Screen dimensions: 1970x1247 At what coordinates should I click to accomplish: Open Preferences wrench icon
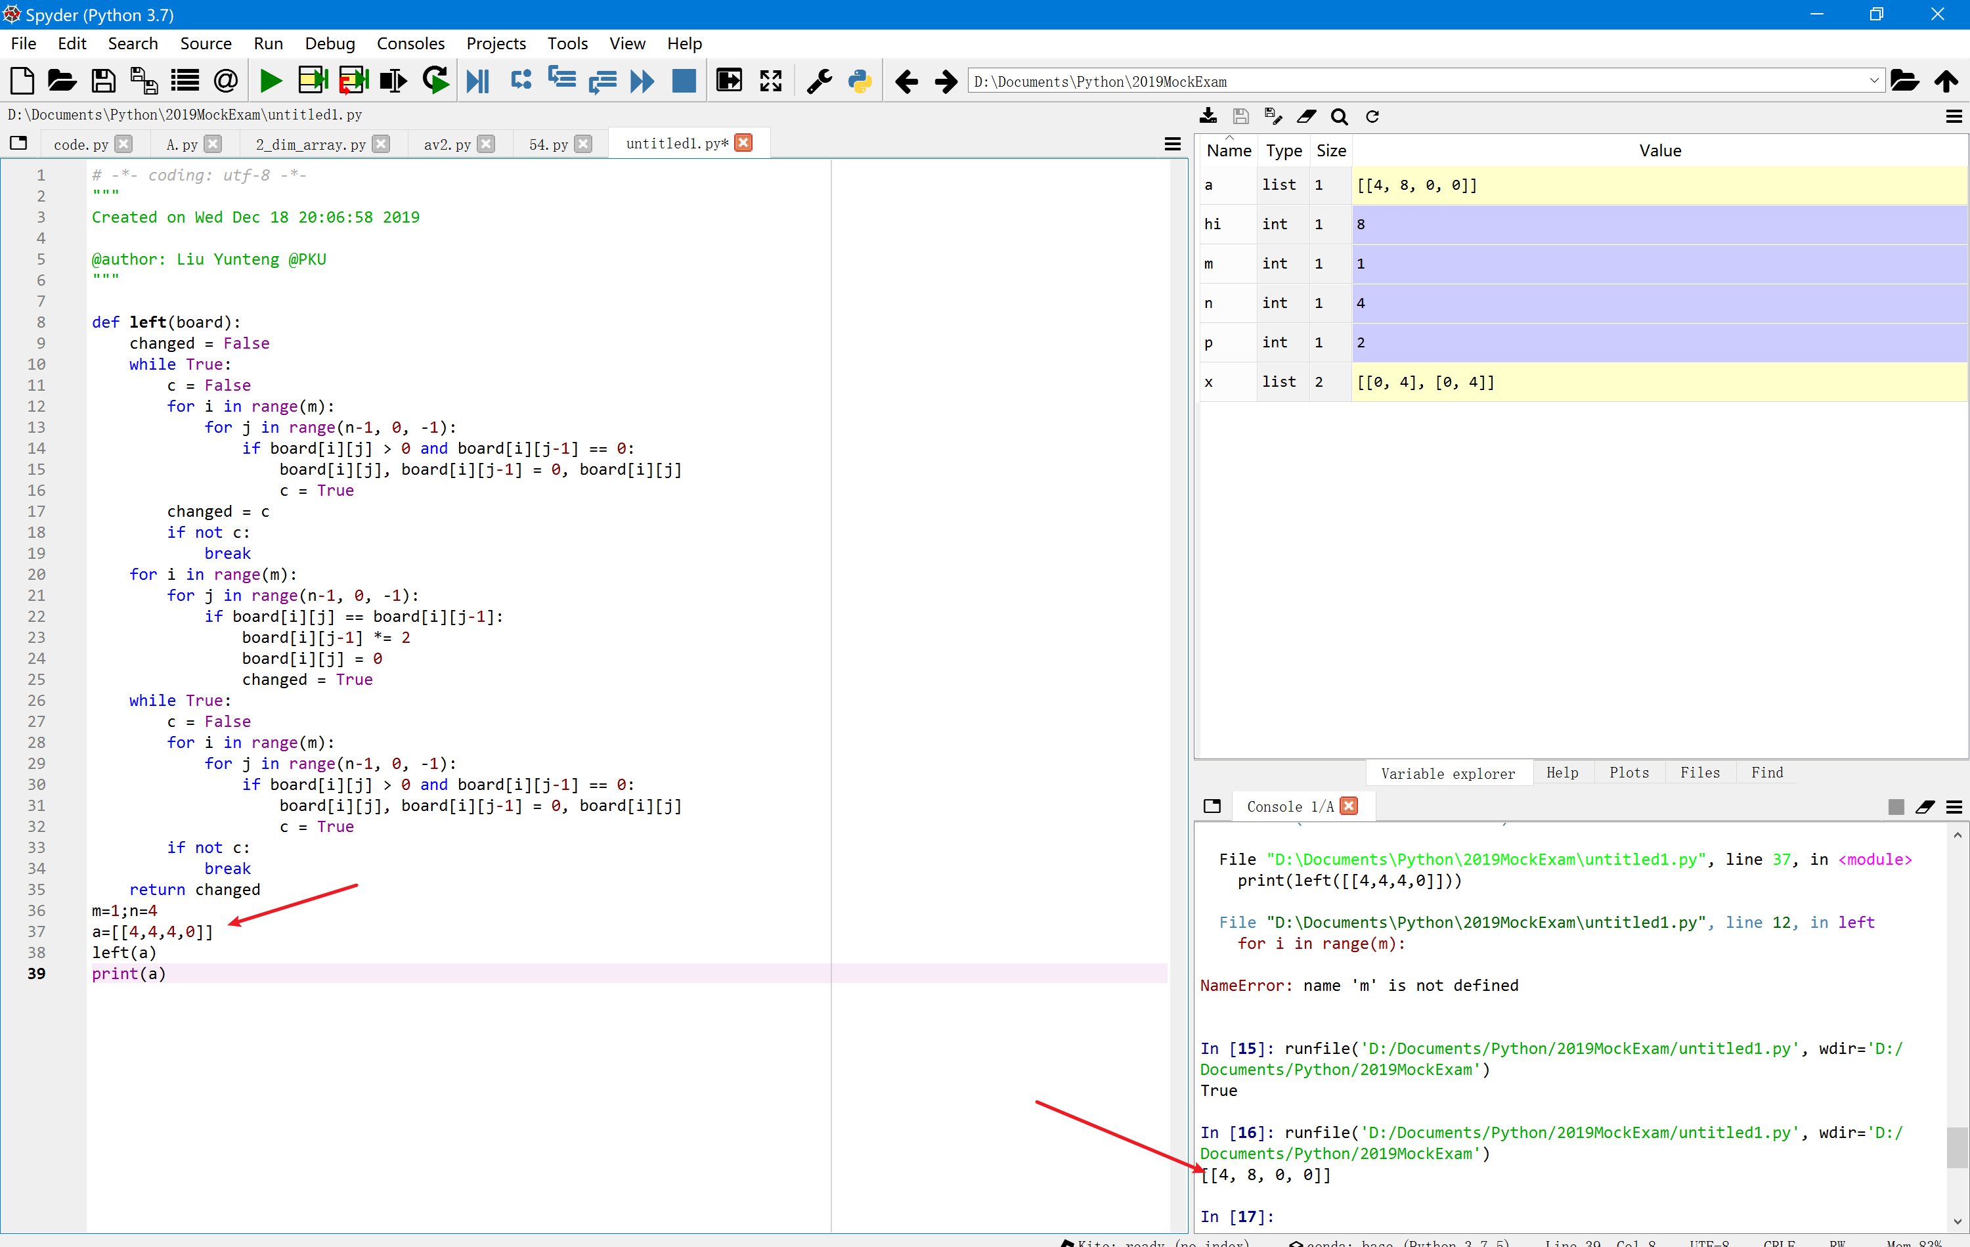pyautogui.click(x=818, y=81)
